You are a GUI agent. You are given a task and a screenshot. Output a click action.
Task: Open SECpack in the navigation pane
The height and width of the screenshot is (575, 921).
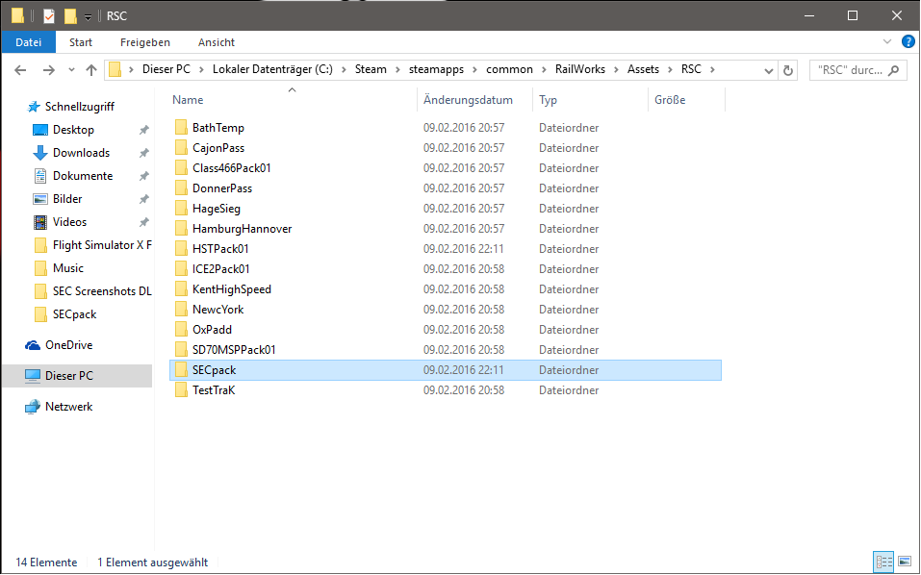(x=75, y=313)
